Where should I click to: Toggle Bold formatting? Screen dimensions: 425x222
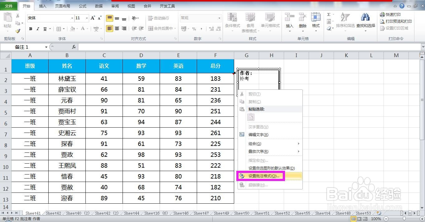point(31,29)
